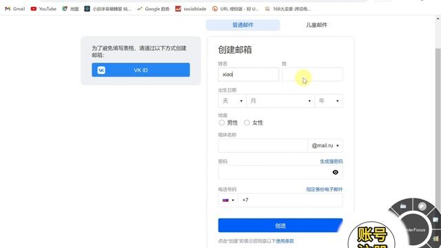Open the maps bookmark icon

pyautogui.click(x=65, y=9)
